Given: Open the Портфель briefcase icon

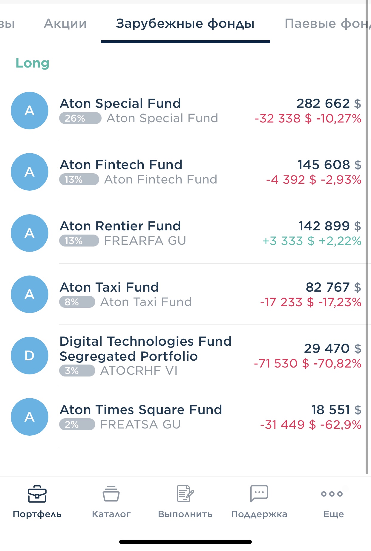Looking at the screenshot, I should [37, 494].
